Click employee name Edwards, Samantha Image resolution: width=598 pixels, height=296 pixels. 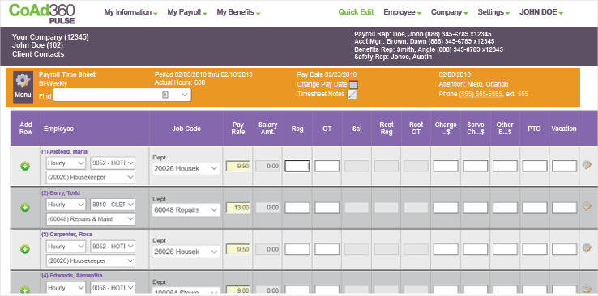[x=71, y=276]
